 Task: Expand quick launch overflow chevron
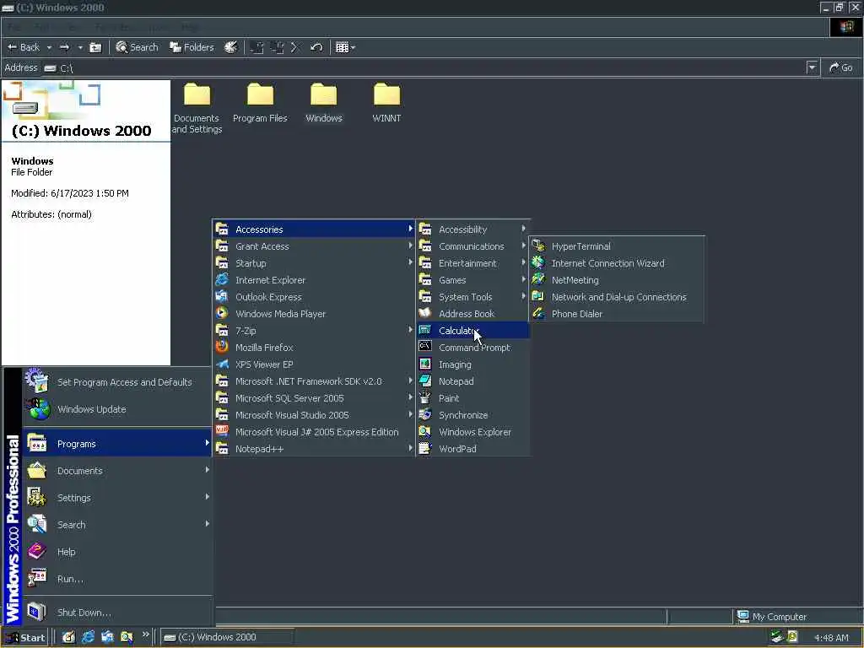point(145,634)
